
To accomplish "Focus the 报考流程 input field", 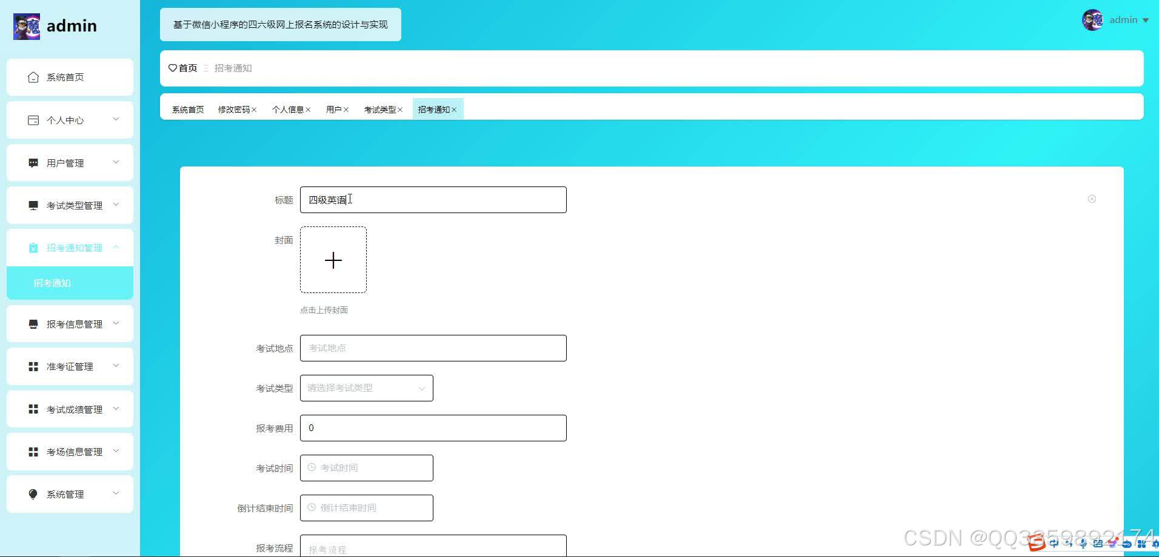I will 433,545.
